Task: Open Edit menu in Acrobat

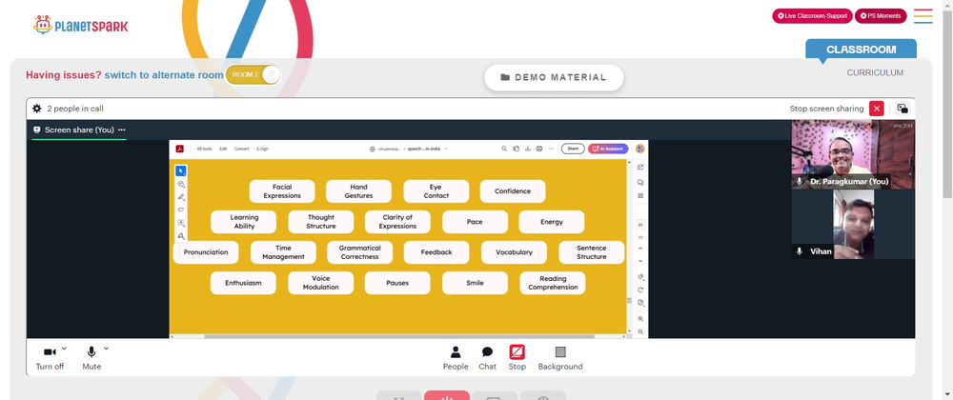Action: 223,149
